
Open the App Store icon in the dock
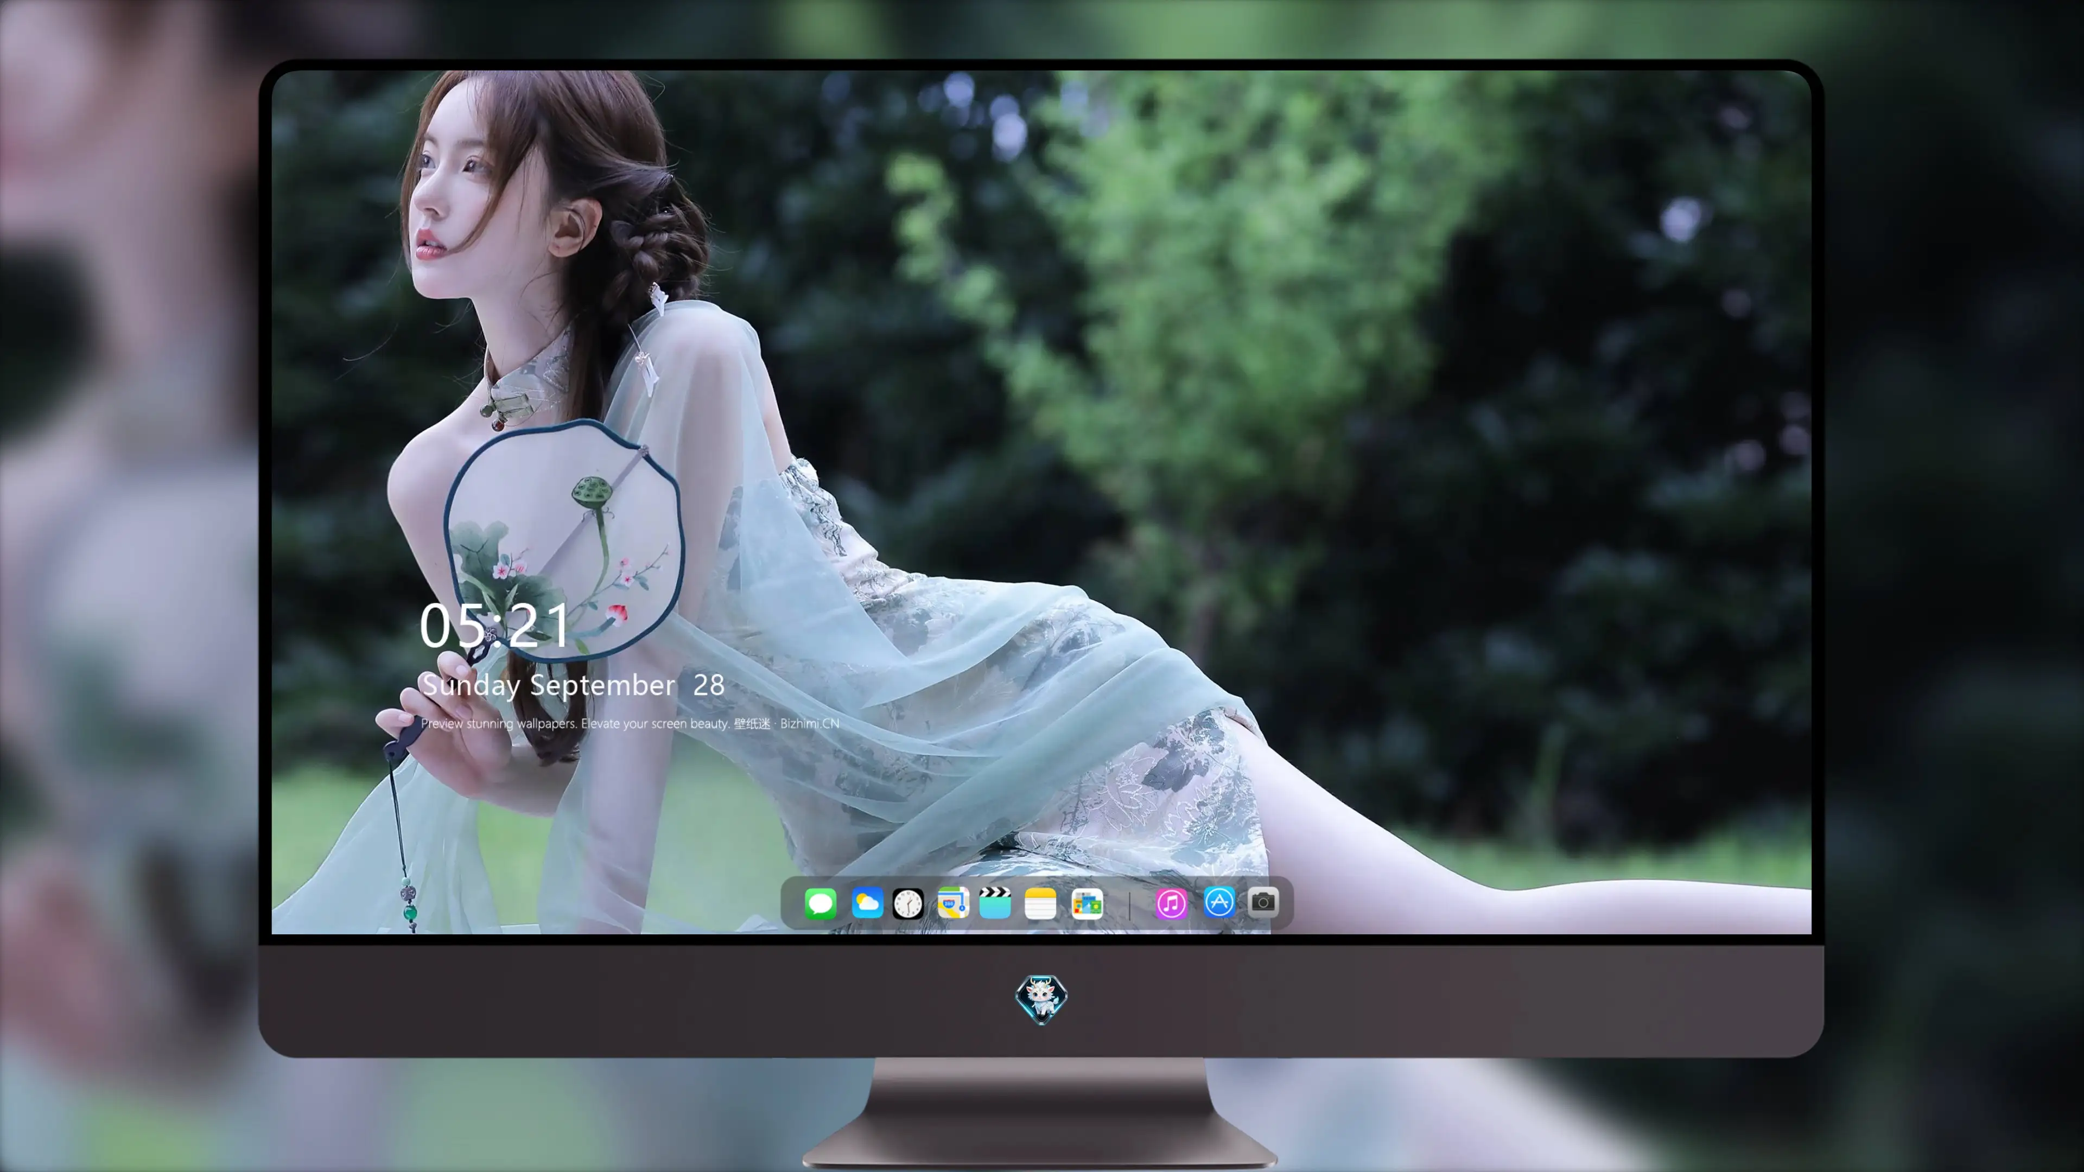point(1219,902)
